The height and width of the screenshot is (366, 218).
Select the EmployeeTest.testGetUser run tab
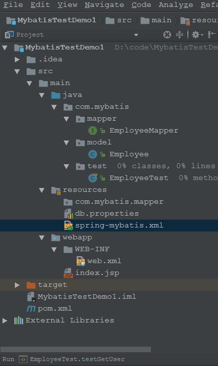77,359
